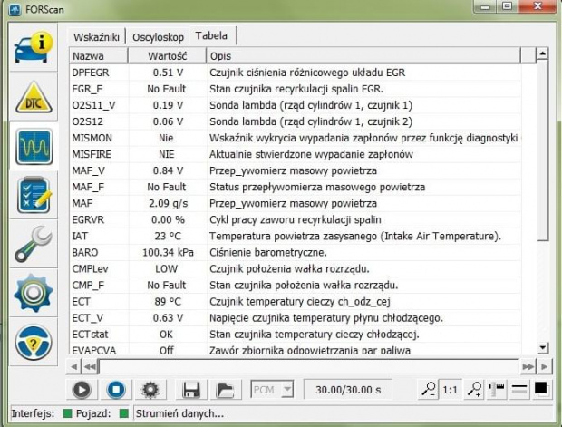562x427 pixels.
Task: Select the ECTstat row
Action: tap(296, 335)
